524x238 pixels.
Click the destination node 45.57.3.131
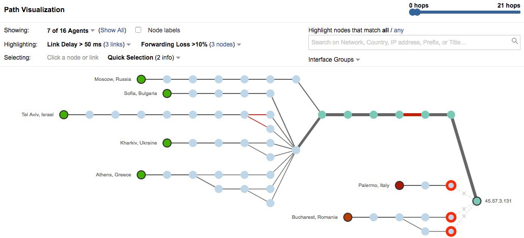click(477, 201)
